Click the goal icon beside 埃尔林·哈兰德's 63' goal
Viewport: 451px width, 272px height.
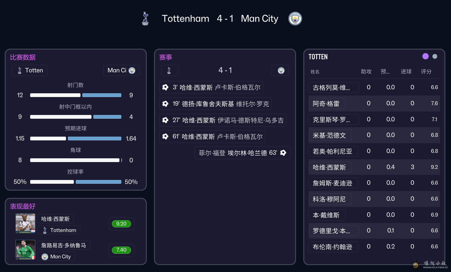pyautogui.click(x=283, y=153)
